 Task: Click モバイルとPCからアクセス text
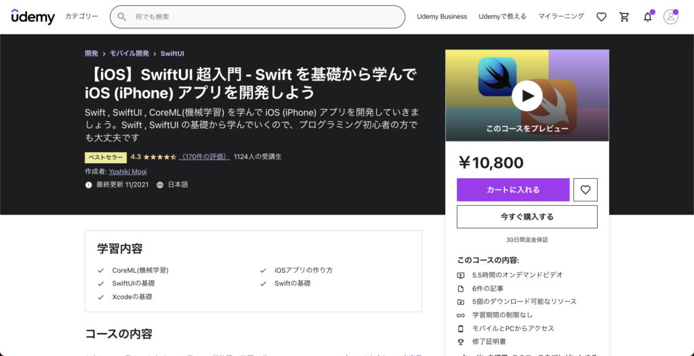click(x=513, y=328)
